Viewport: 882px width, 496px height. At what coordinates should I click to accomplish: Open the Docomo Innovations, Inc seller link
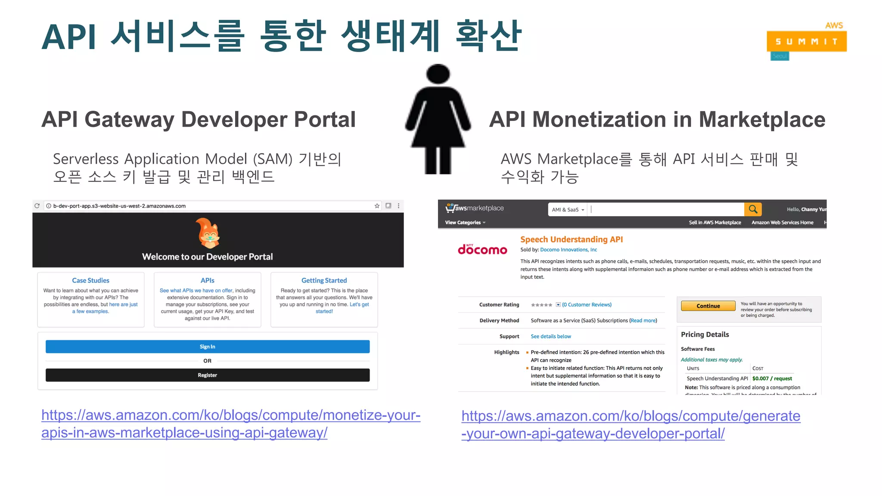point(568,250)
